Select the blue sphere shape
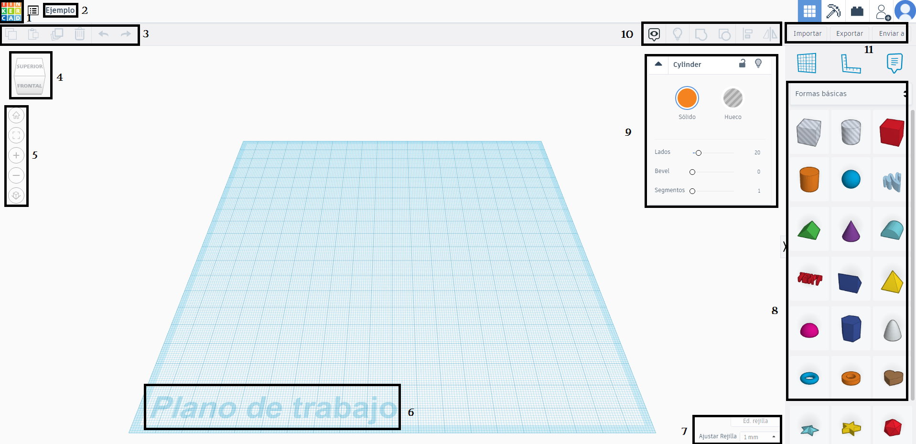 pyautogui.click(x=851, y=179)
